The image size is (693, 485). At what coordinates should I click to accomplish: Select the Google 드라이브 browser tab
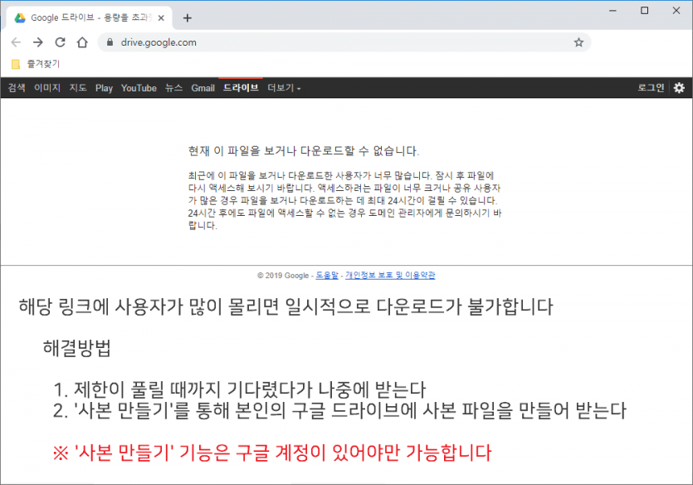[89, 18]
